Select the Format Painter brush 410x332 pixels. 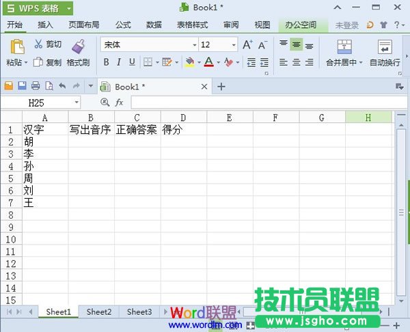click(78, 46)
